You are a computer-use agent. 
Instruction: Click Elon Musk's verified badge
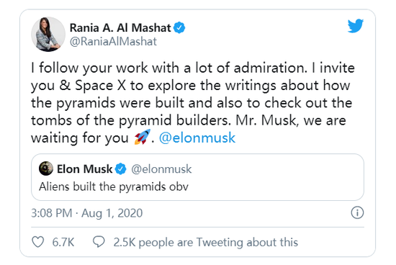pos(120,169)
